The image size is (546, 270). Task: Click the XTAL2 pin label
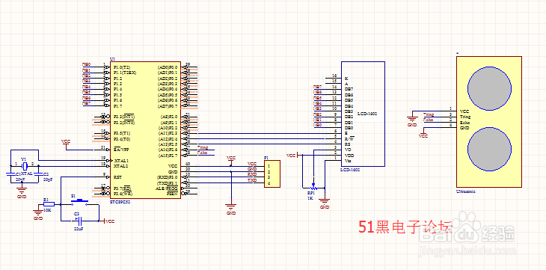121,166
